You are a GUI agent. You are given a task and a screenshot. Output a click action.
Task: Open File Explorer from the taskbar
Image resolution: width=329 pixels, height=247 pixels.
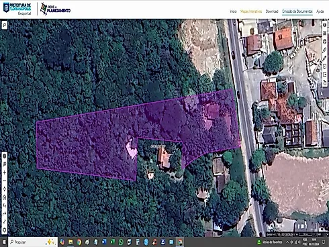click(70, 242)
